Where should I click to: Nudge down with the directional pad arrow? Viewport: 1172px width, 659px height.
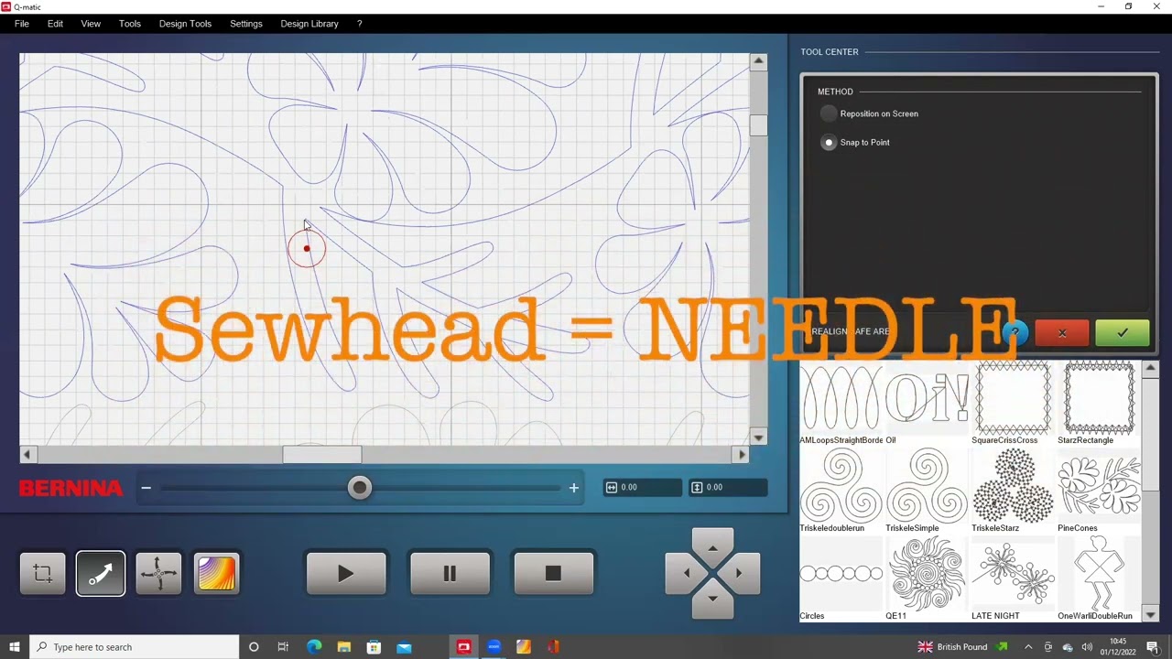tap(712, 599)
